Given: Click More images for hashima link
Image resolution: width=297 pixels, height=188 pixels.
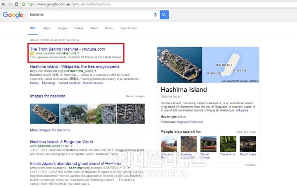Looking at the screenshot, I should [x=50, y=130].
